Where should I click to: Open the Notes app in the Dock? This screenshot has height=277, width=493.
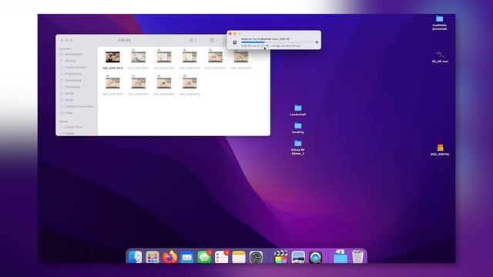point(239,257)
